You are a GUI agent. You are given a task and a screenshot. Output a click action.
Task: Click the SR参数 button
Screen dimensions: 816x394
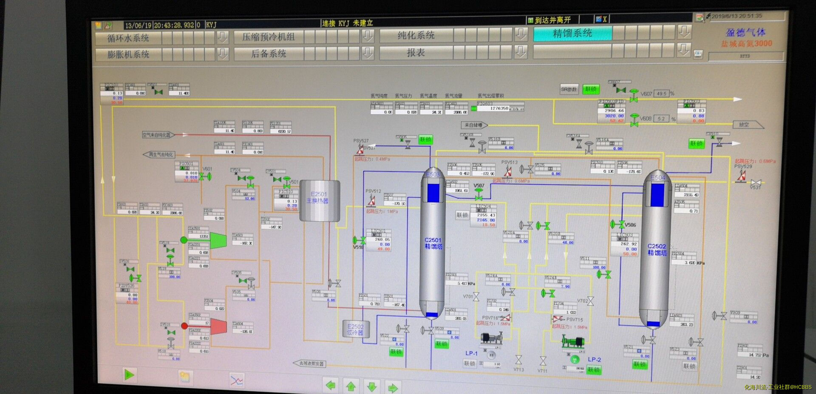pos(569,89)
